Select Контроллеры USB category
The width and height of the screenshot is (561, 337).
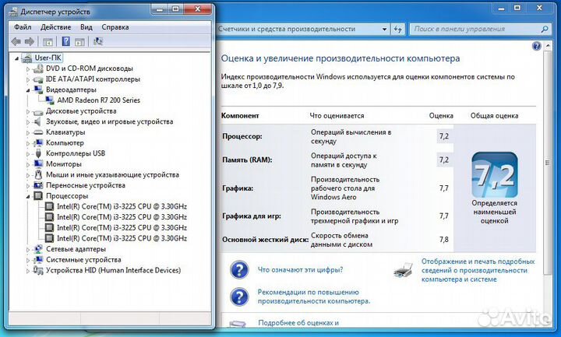pyautogui.click(x=76, y=153)
